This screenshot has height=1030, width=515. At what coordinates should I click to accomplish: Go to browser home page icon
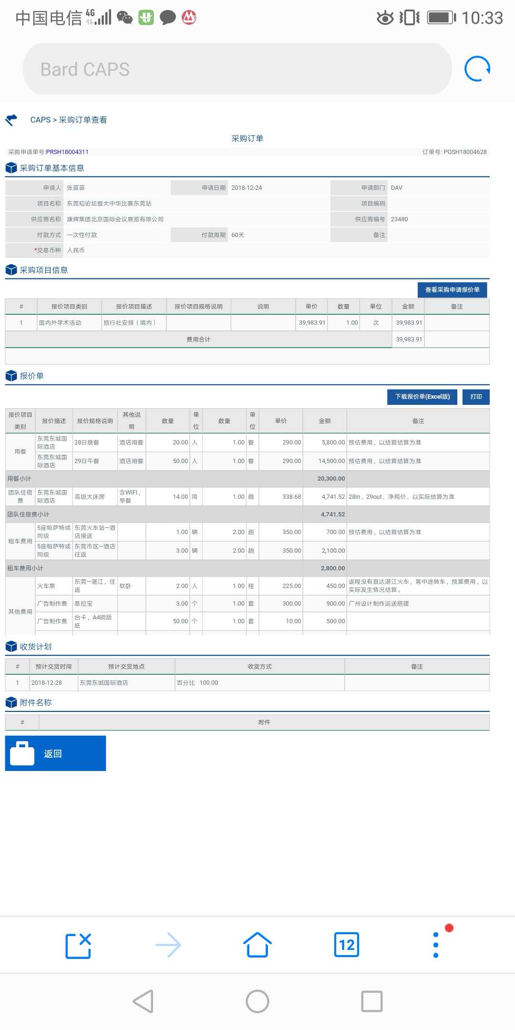[257, 945]
